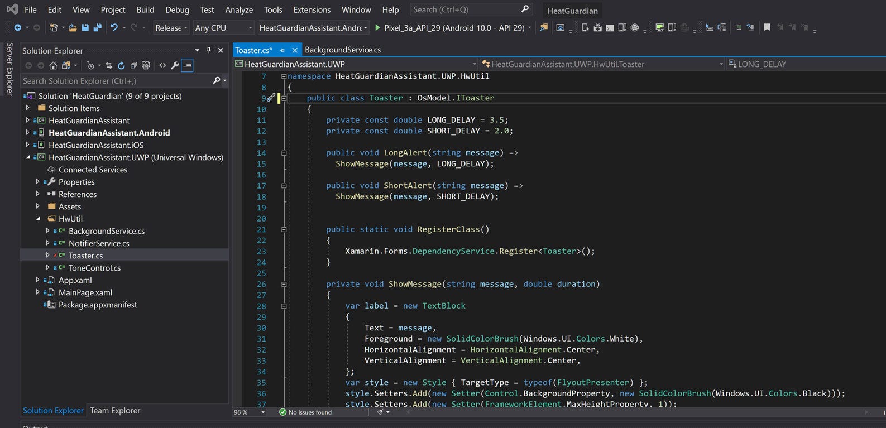Open the Any CPU platform dropdown
This screenshot has height=428, width=886.
pyautogui.click(x=223, y=28)
